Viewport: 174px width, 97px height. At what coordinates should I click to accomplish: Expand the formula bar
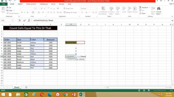pos(172,20)
